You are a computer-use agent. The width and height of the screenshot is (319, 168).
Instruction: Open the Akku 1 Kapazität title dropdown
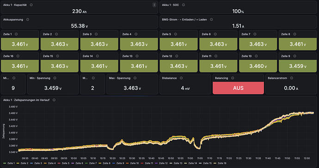coord(15,5)
